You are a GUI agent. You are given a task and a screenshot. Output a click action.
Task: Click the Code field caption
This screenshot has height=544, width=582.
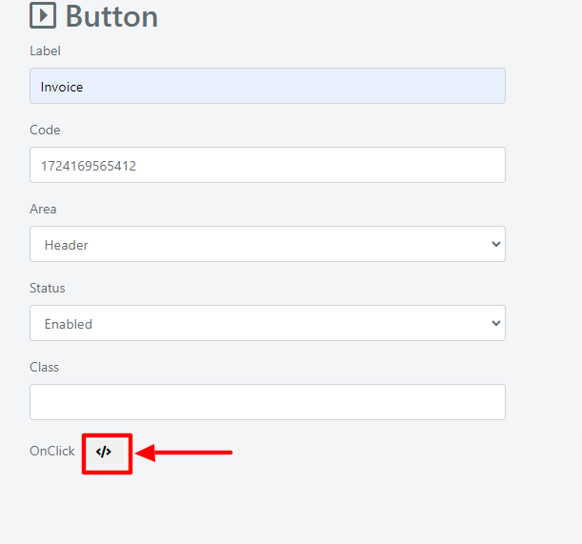(x=45, y=130)
